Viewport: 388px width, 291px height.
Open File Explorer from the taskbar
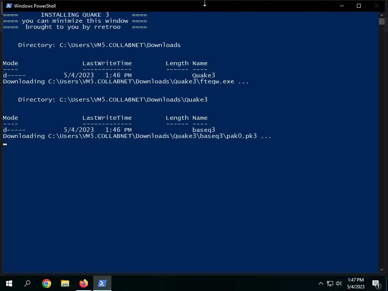point(65,283)
